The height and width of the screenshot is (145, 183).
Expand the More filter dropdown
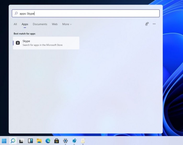(x=67, y=24)
